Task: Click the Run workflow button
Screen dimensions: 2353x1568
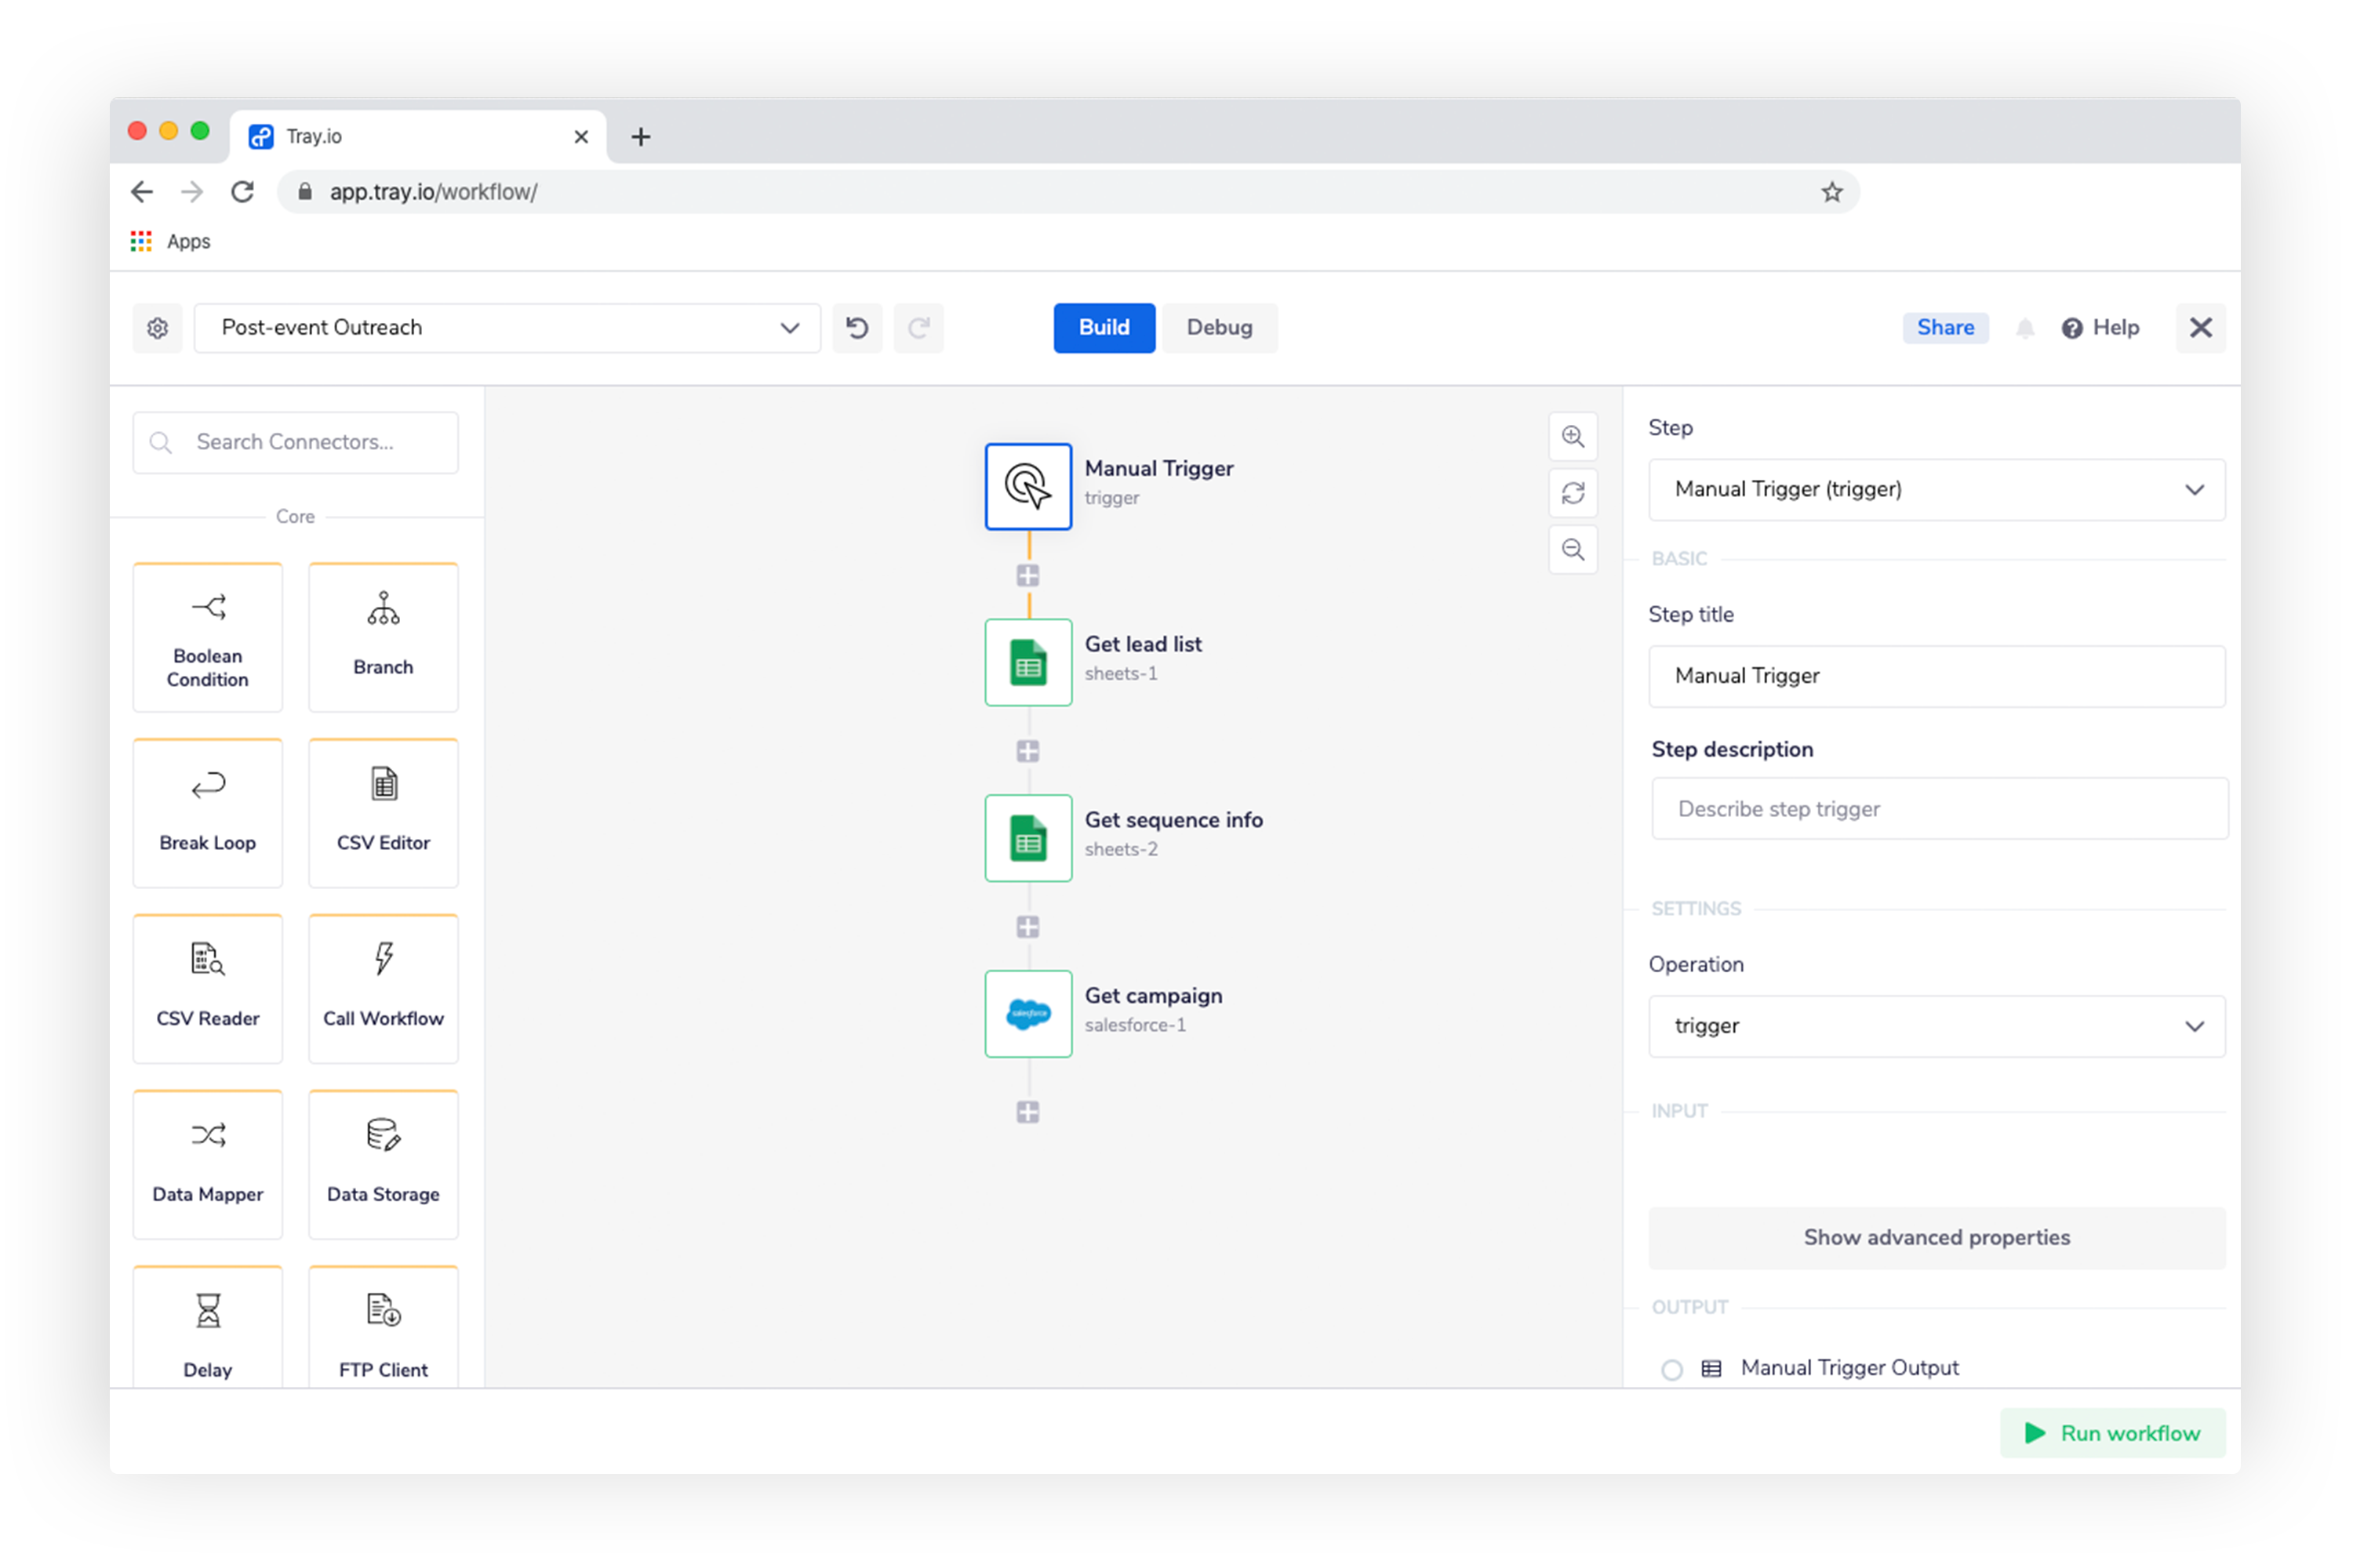Action: pos(2112,1433)
